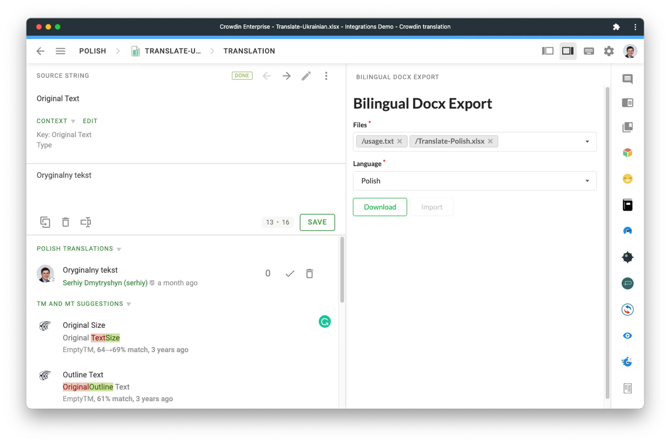The height and width of the screenshot is (443, 670).
Task: Approve the Oryginalny tekst translation checkmark
Action: pyautogui.click(x=290, y=273)
